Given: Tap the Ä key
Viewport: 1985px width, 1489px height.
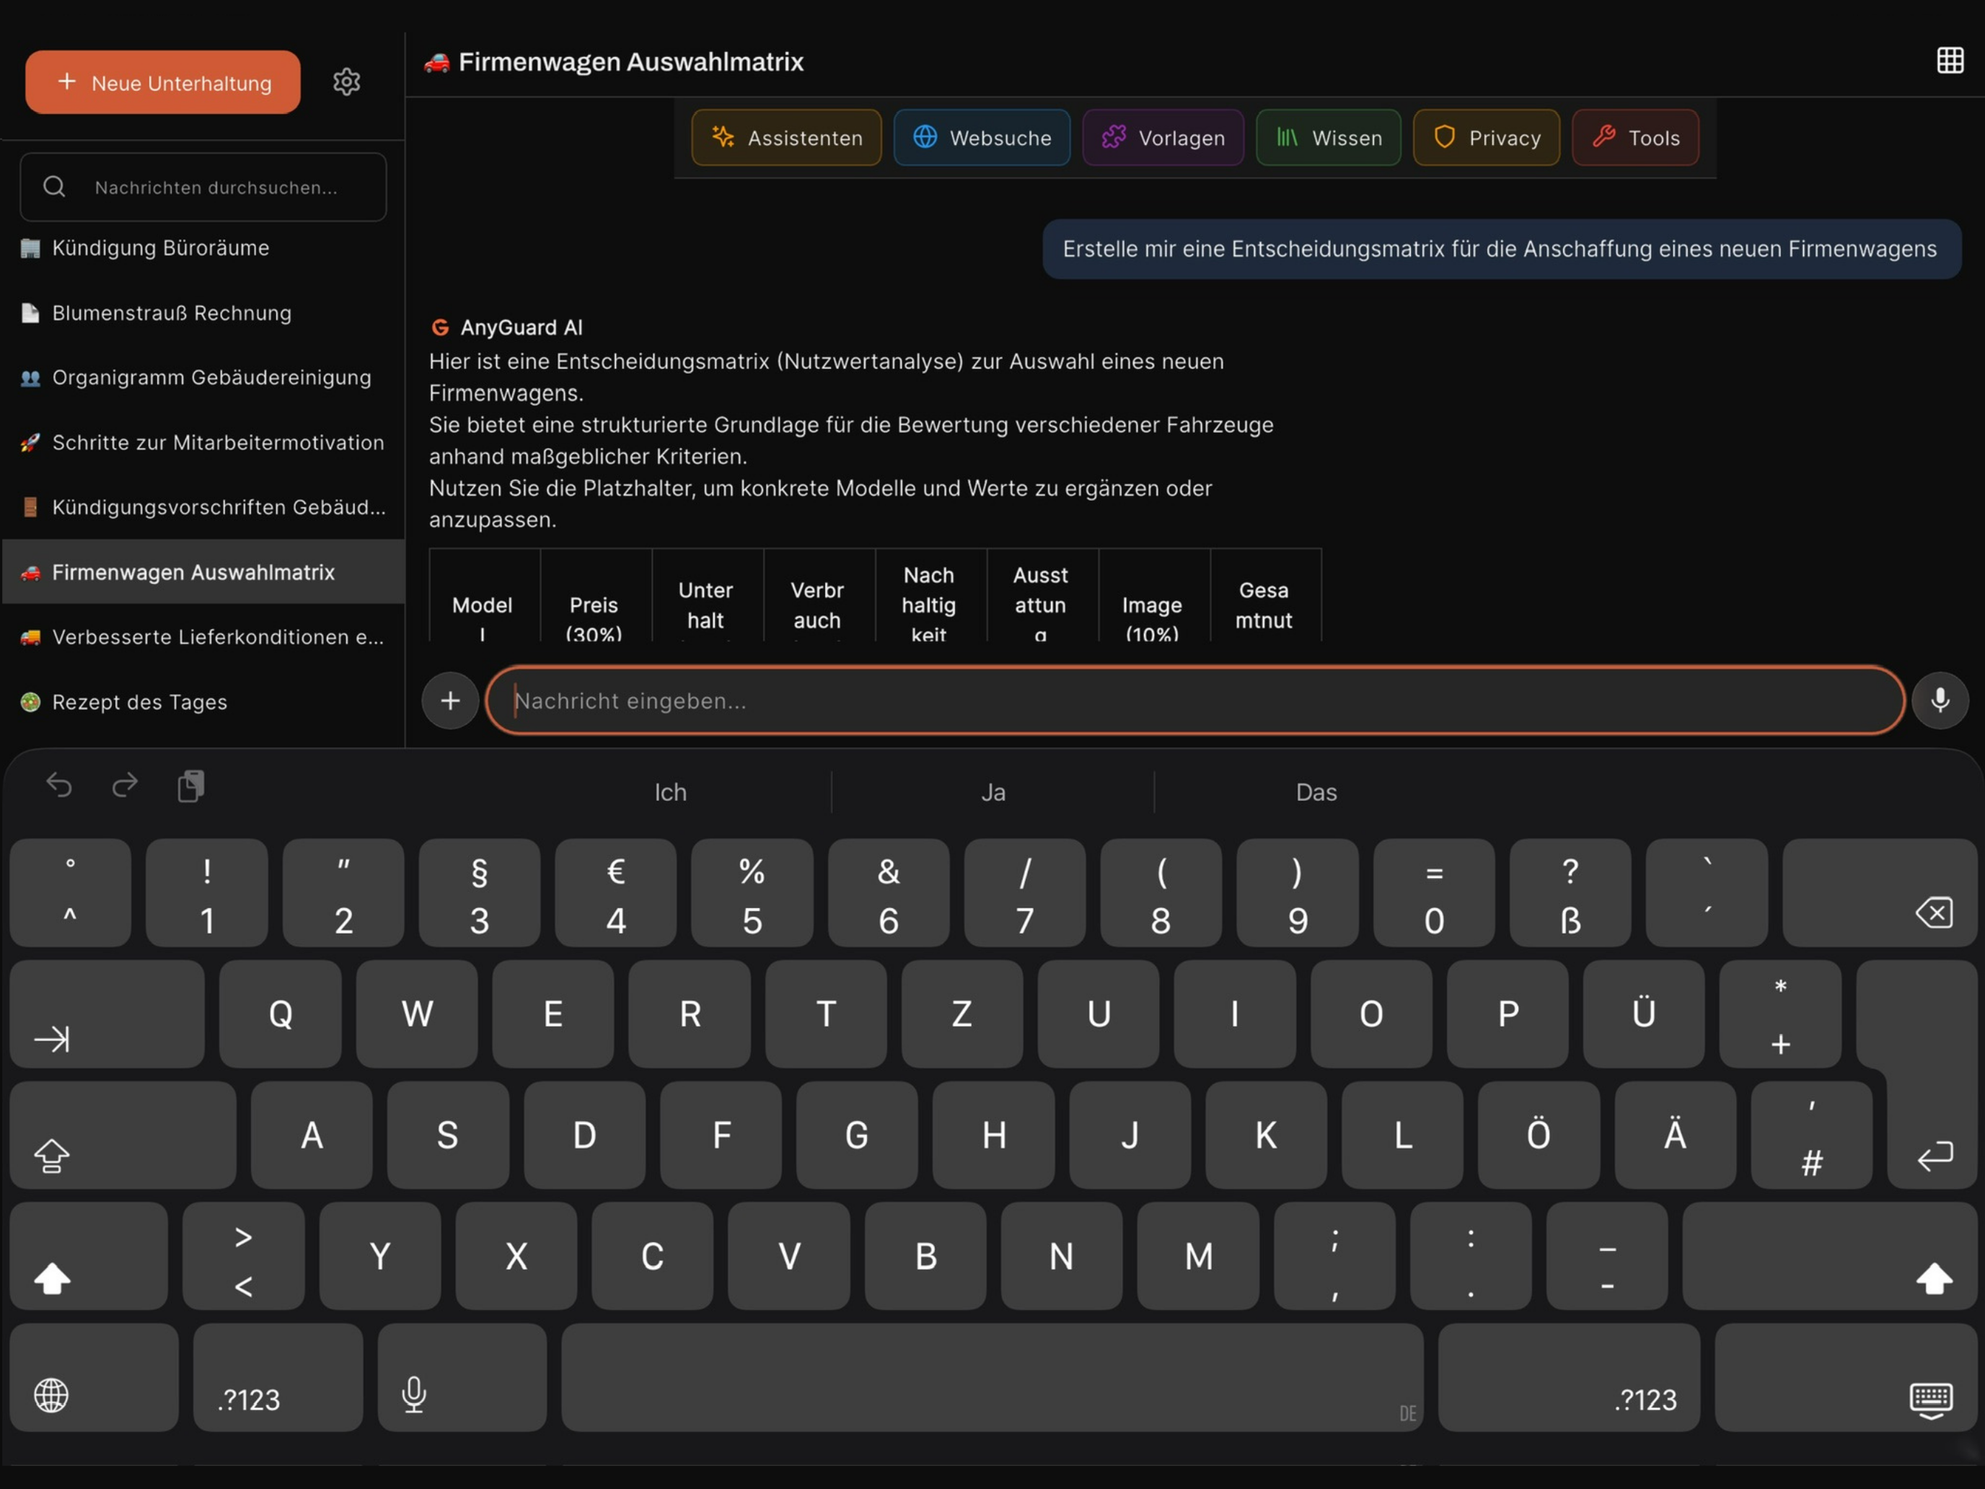Looking at the screenshot, I should tap(1675, 1136).
